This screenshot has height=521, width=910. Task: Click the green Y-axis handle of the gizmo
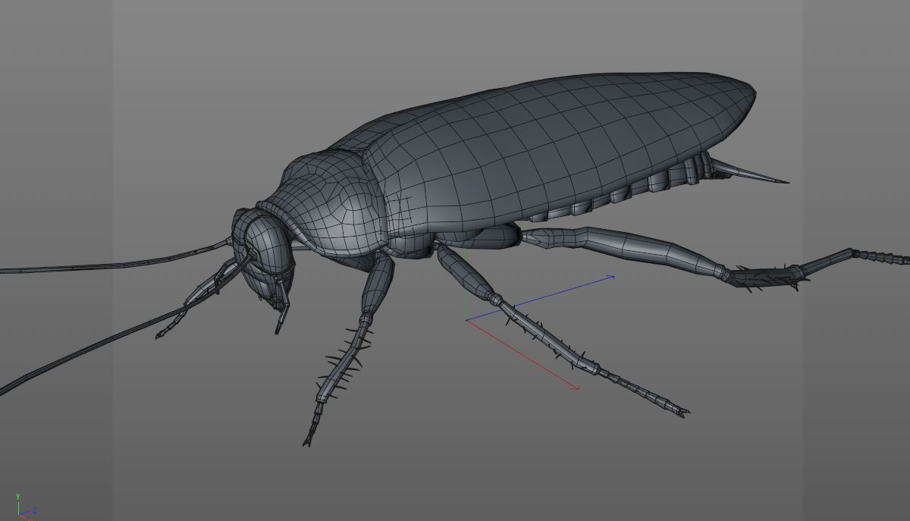pos(467,284)
